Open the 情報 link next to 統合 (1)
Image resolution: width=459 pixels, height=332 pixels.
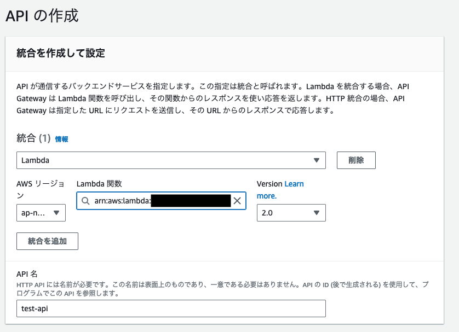[61, 139]
